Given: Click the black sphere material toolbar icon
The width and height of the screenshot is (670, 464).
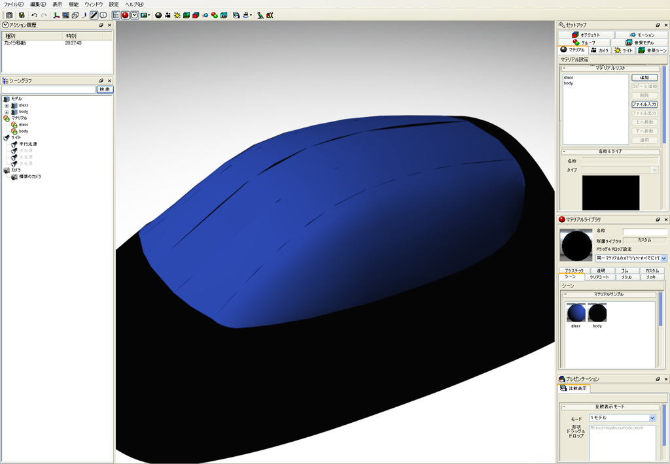Looking at the screenshot, I should [x=158, y=15].
